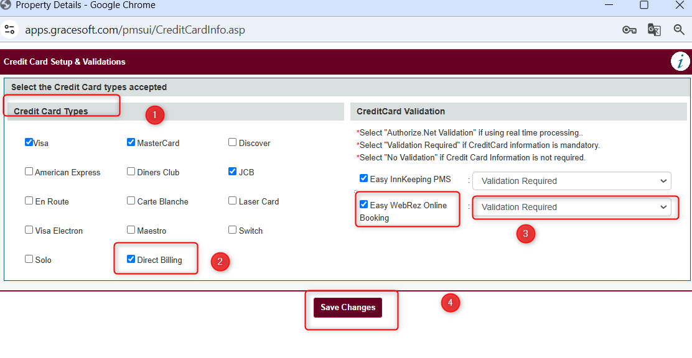Screen dimensions: 692x358
Task: Maximize the Chrome window
Action: pos(644,5)
